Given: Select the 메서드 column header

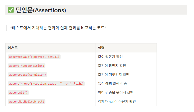Looking at the screenshot, I should pyautogui.click(x=13, y=48).
